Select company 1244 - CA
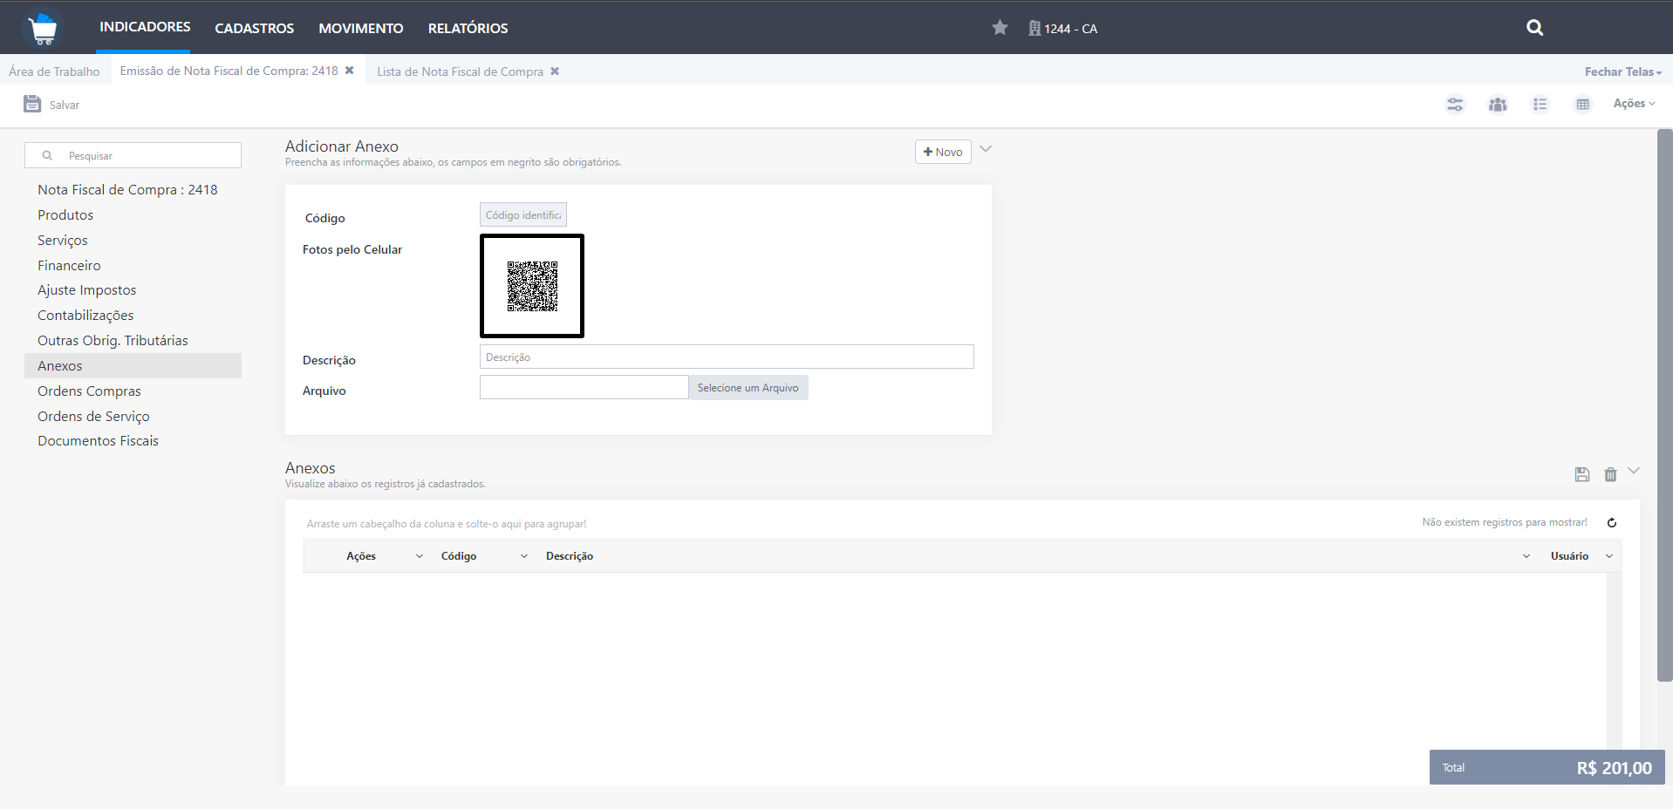The height and width of the screenshot is (809, 1673). tap(1062, 29)
